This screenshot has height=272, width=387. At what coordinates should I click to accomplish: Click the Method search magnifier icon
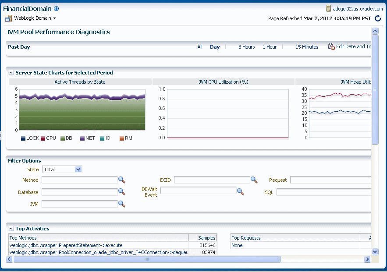click(x=122, y=180)
